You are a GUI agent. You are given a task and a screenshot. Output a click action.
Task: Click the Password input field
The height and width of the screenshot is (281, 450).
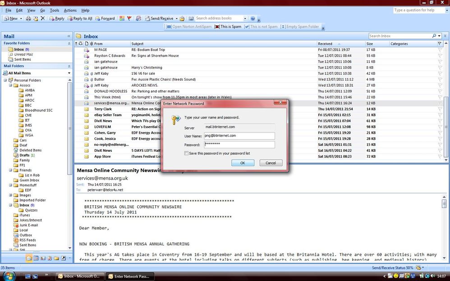click(x=239, y=145)
